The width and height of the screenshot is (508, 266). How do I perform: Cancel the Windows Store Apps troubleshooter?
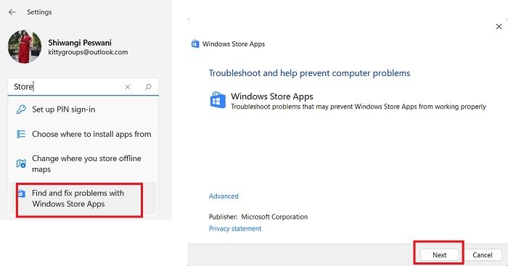pos(482,255)
